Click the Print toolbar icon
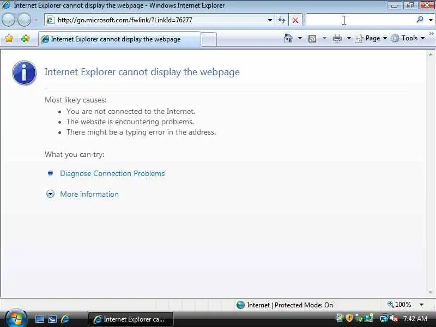The image size is (436, 327). click(337, 38)
